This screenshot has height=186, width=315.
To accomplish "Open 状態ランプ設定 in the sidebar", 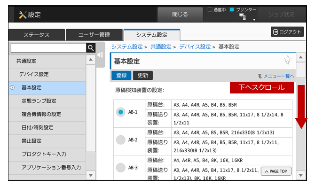I will [47, 101].
